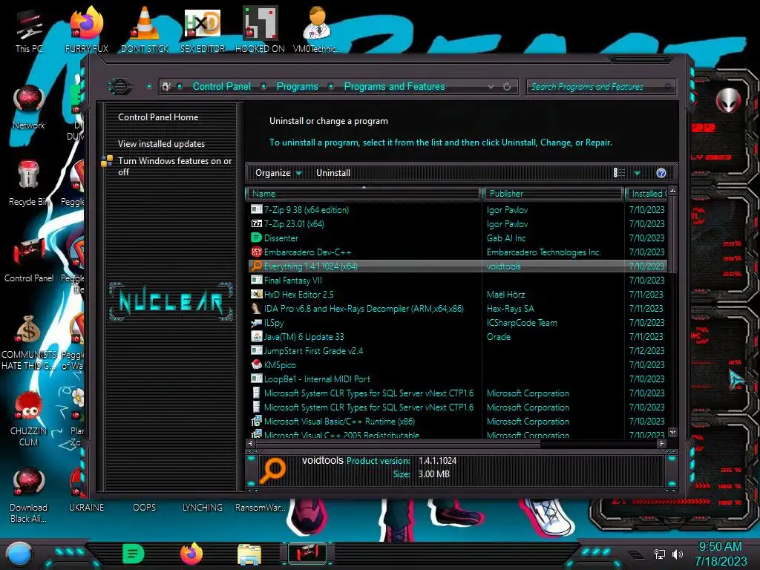This screenshot has height=570, width=760.
Task: Click Control Panel in the breadcrumb
Action: coord(221,87)
